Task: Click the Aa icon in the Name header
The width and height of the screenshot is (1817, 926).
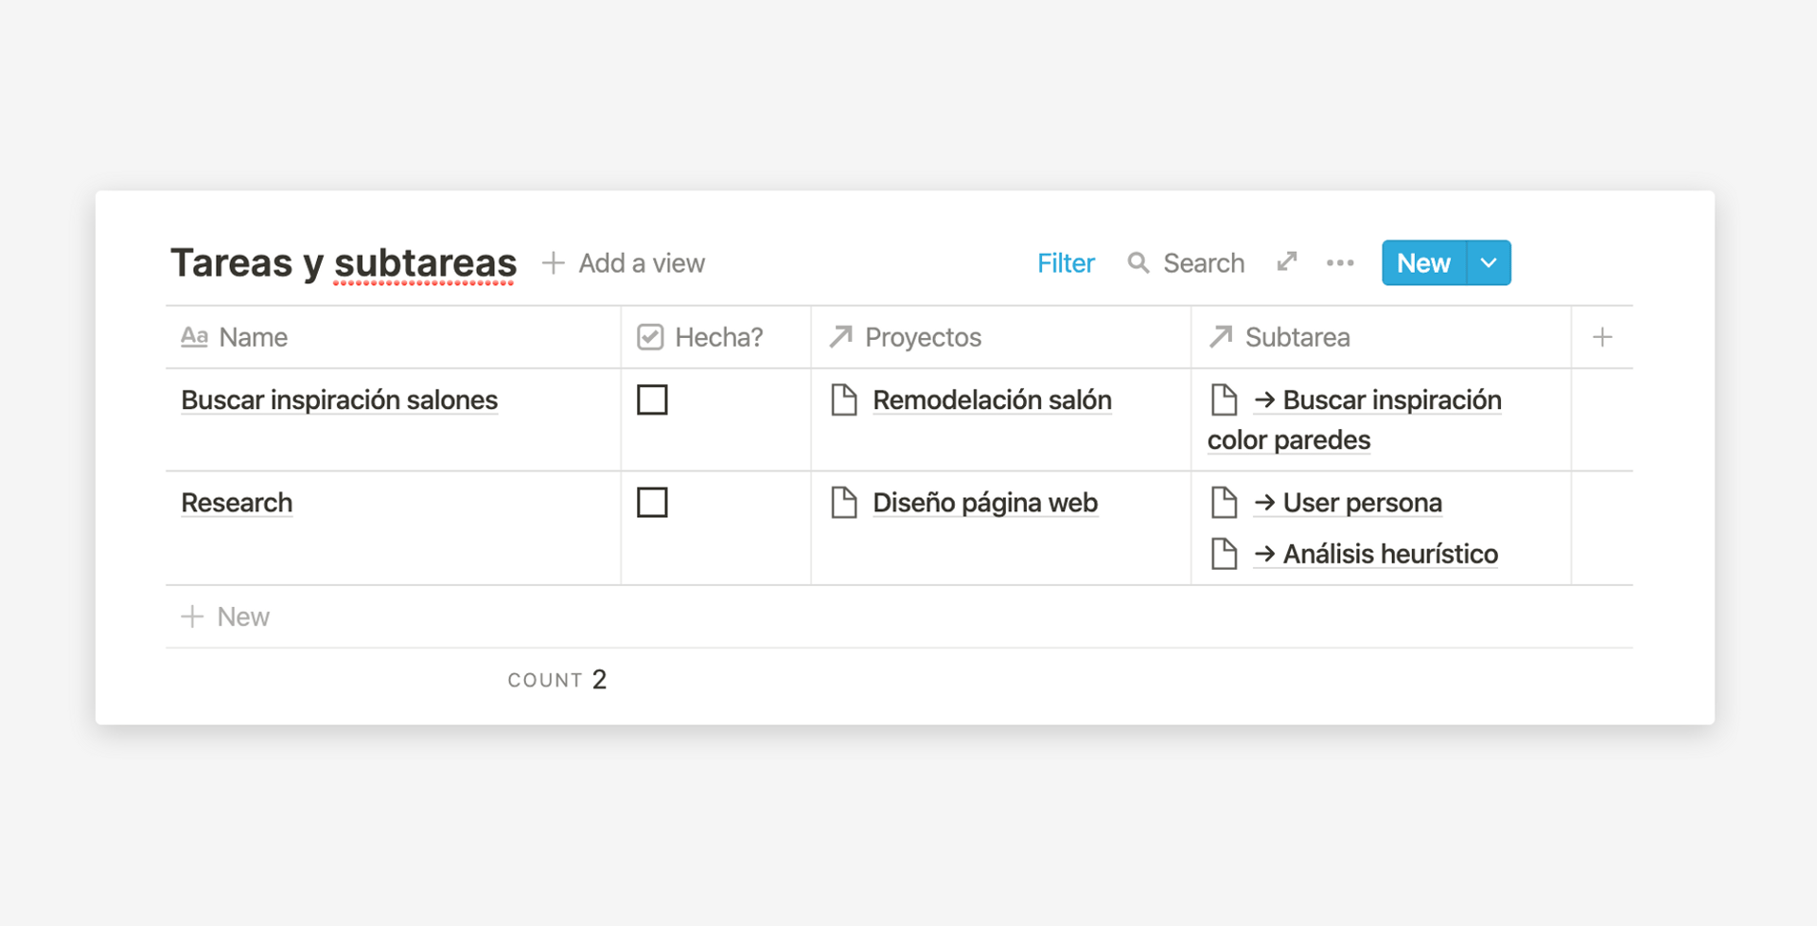Action: coord(194,336)
